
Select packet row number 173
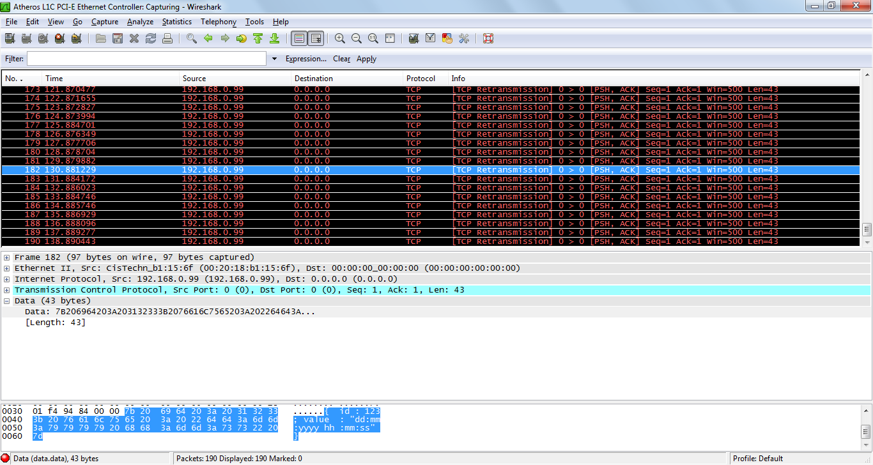click(x=431, y=89)
